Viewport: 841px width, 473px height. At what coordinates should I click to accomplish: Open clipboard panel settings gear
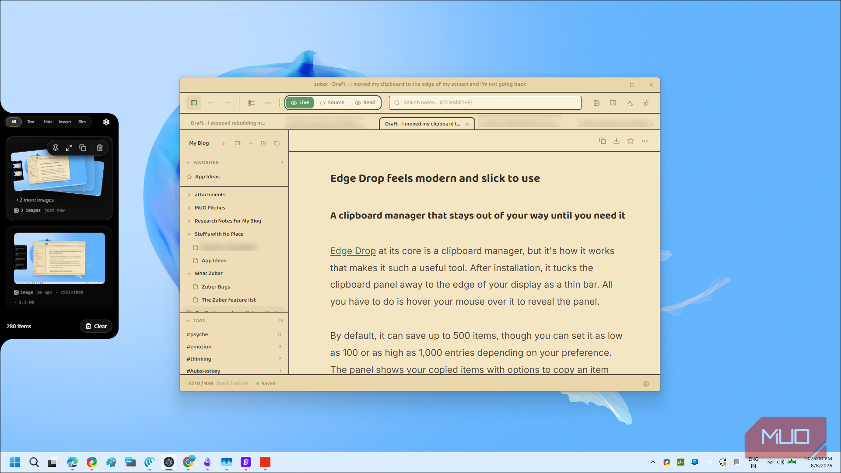[106, 122]
